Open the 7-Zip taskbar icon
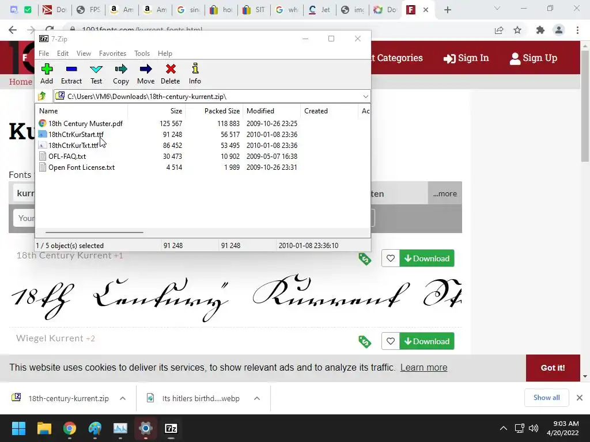The width and height of the screenshot is (590, 442). click(x=171, y=428)
